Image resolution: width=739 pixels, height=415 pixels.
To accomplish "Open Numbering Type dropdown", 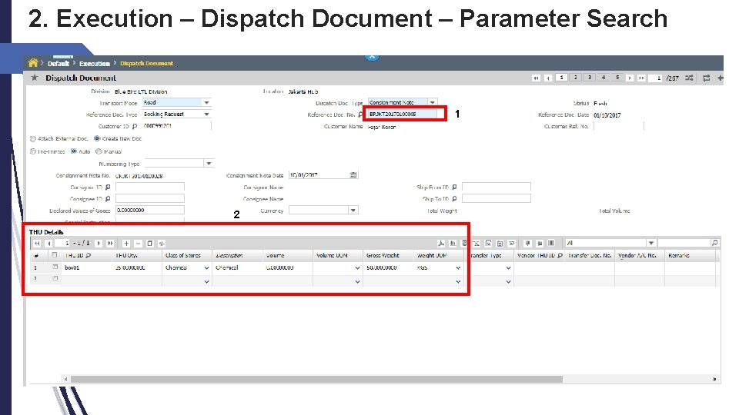I will (209, 163).
